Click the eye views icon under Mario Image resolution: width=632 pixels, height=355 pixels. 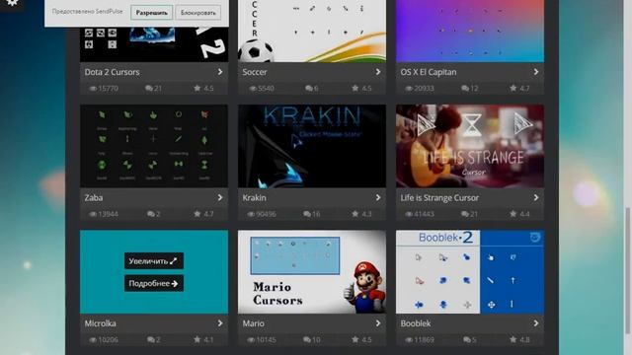pos(251,339)
